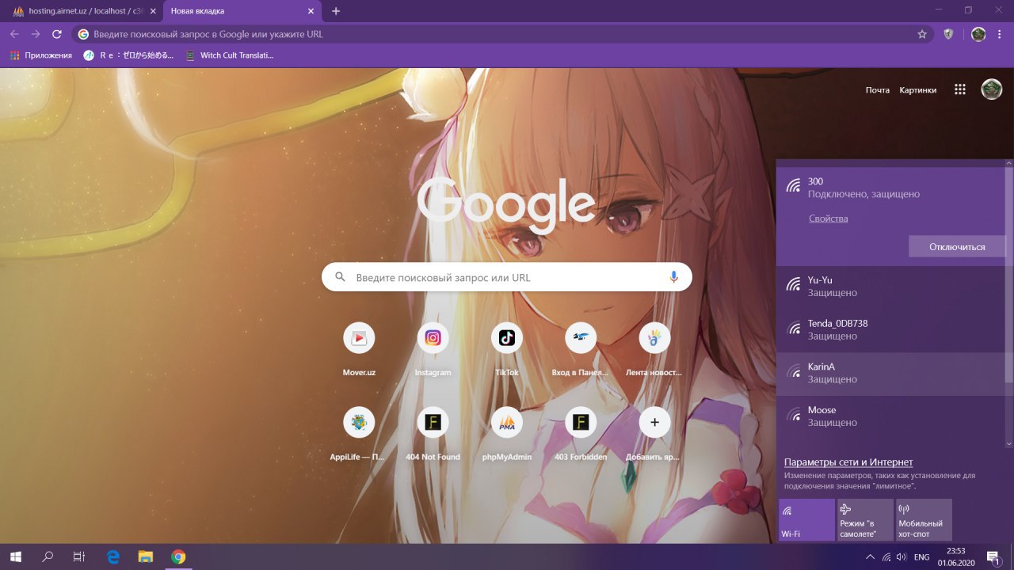Open File Explorer from taskbar
Screen dimensions: 1014x570
click(x=145, y=557)
